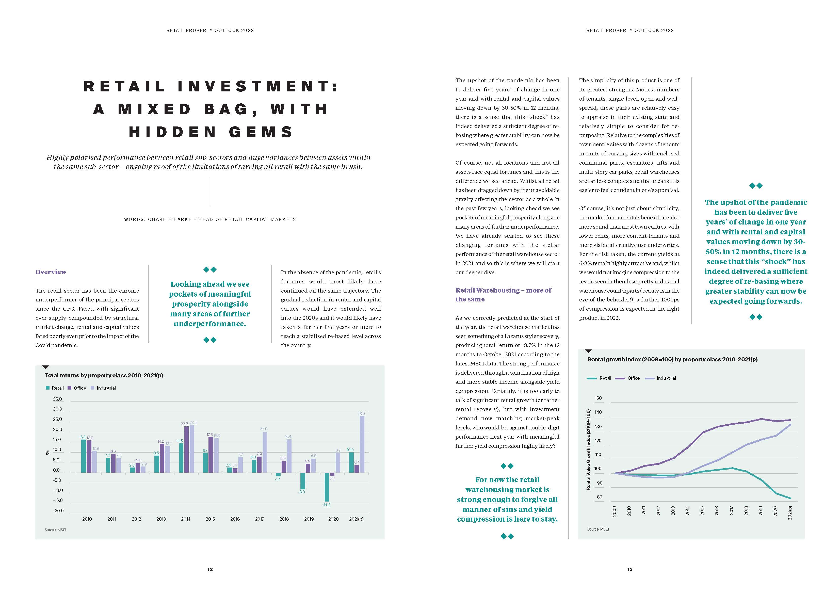The image size is (840, 594).
Task: Click the black triangle marker above Total returns chart
Action: tap(46, 367)
